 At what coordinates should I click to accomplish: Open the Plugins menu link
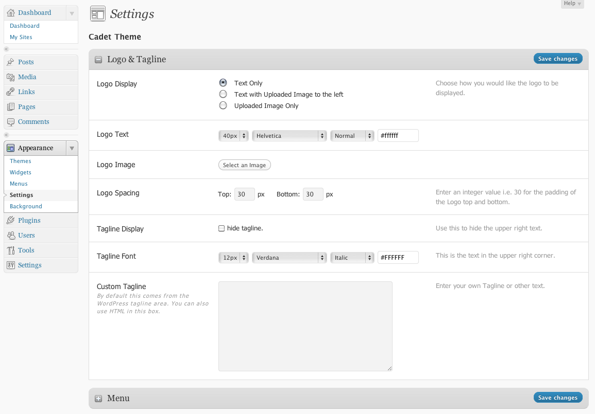click(x=29, y=220)
